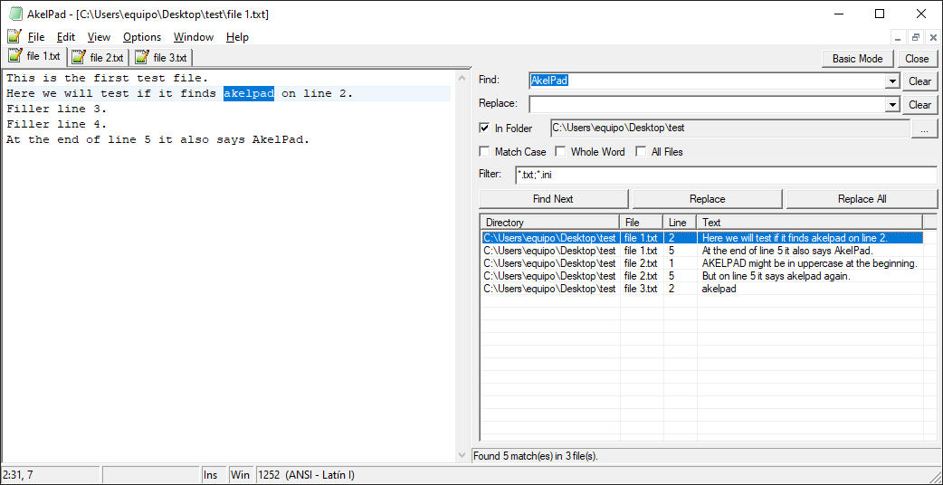The width and height of the screenshot is (943, 485).
Task: Minimize the AkelPad window
Action: coord(838,14)
